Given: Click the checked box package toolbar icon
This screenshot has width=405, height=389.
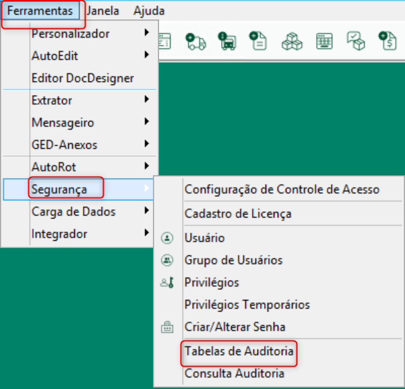Looking at the screenshot, I should point(356,41).
